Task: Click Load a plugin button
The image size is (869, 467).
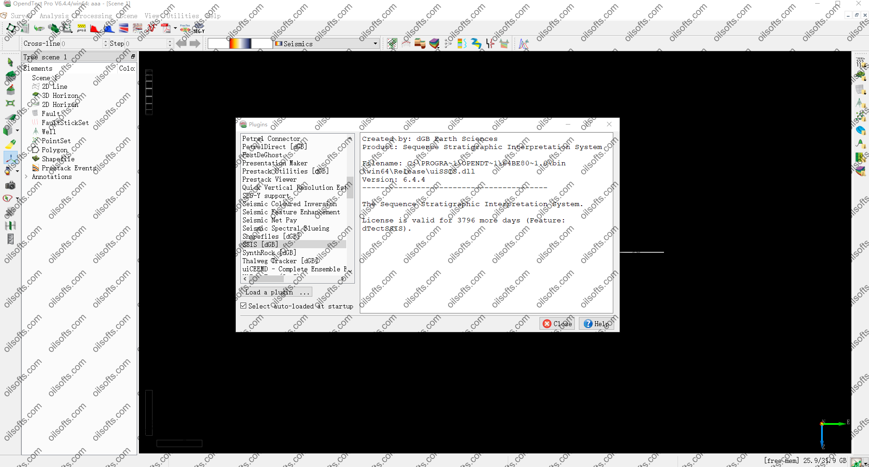Action: pos(276,292)
